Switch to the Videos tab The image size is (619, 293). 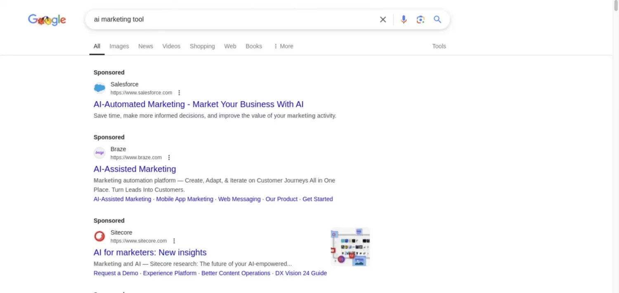point(171,46)
